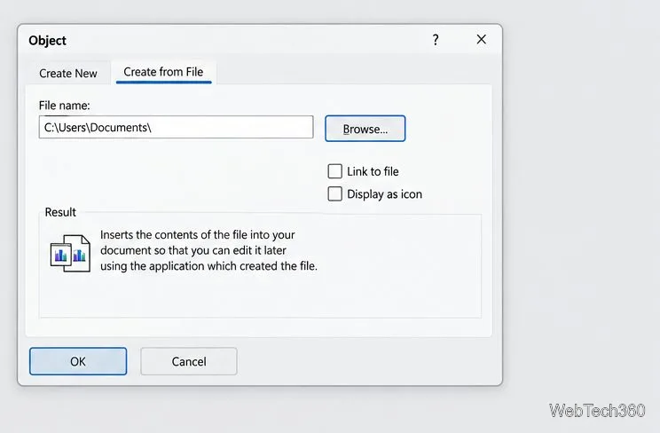Click the Object dialog title text
660x433 pixels.
coord(47,41)
